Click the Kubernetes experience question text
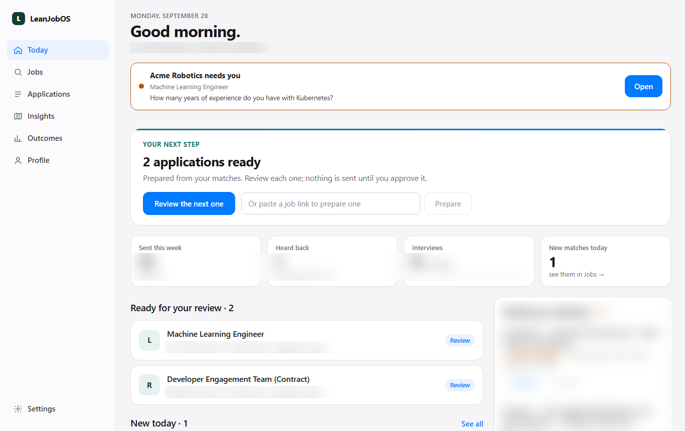 point(241,98)
